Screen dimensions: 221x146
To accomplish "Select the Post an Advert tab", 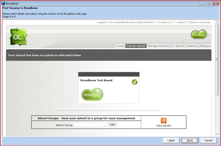I will coord(136,46).
